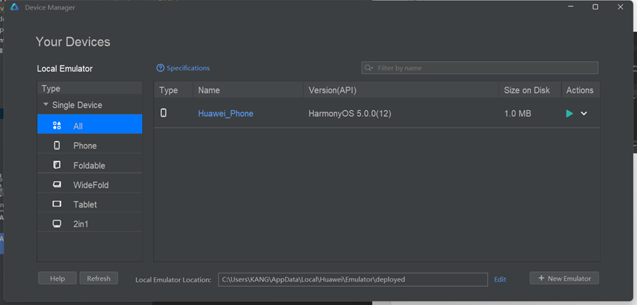Click the WideFold category icon in sidebar
The image size is (637, 305).
coord(57,184)
